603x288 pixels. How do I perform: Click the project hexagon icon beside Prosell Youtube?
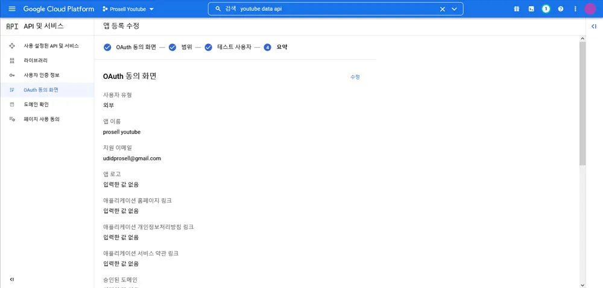tap(105, 9)
